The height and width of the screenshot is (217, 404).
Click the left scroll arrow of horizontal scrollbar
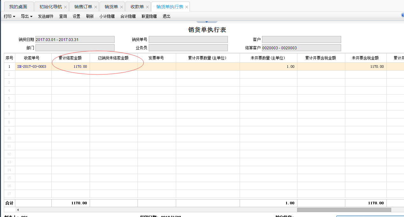(18, 210)
